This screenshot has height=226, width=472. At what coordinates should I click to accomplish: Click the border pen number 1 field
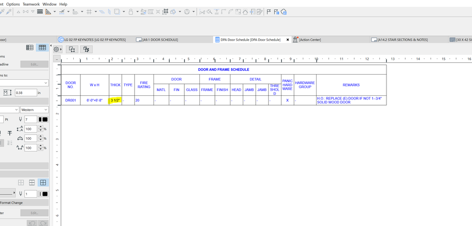[x=31, y=194]
